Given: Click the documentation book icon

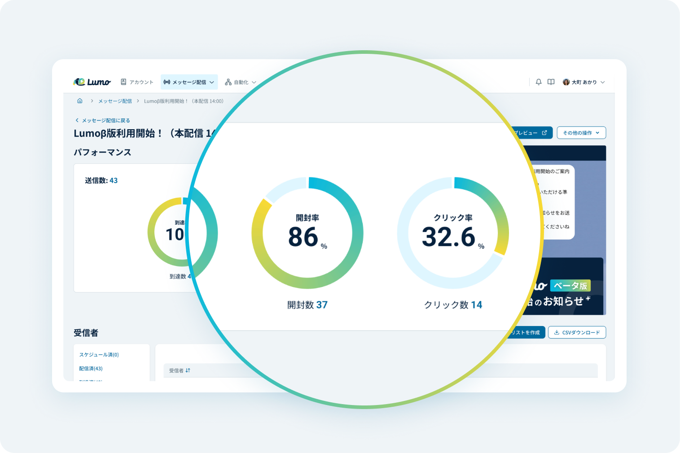Looking at the screenshot, I should [551, 82].
